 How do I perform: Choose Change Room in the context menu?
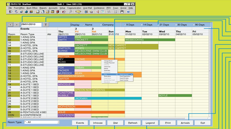tap(109, 61)
